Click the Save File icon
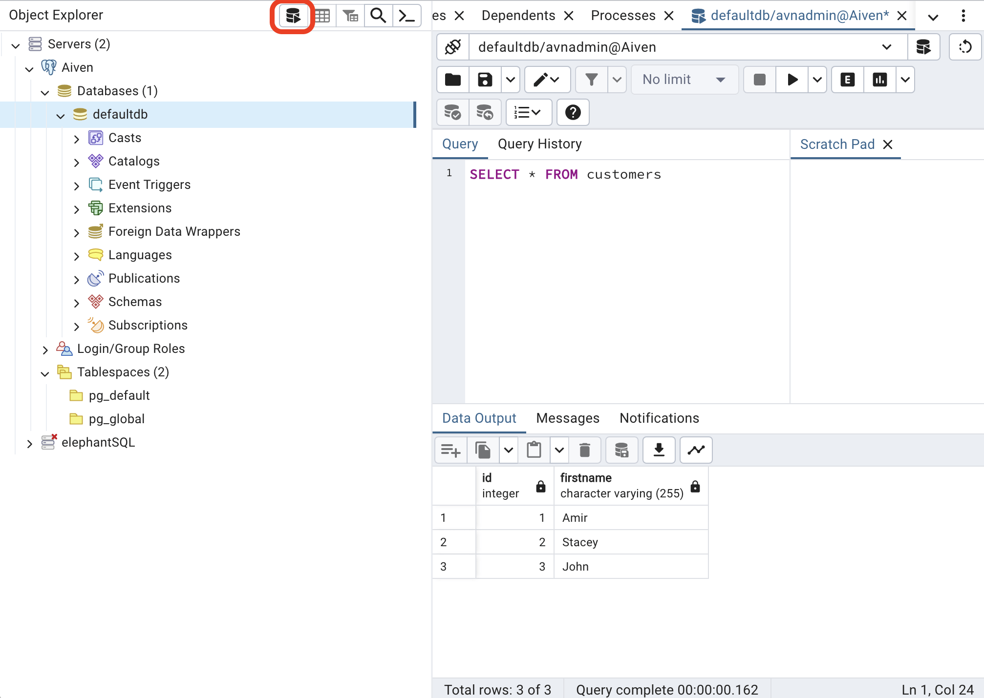984x698 pixels. pyautogui.click(x=485, y=80)
